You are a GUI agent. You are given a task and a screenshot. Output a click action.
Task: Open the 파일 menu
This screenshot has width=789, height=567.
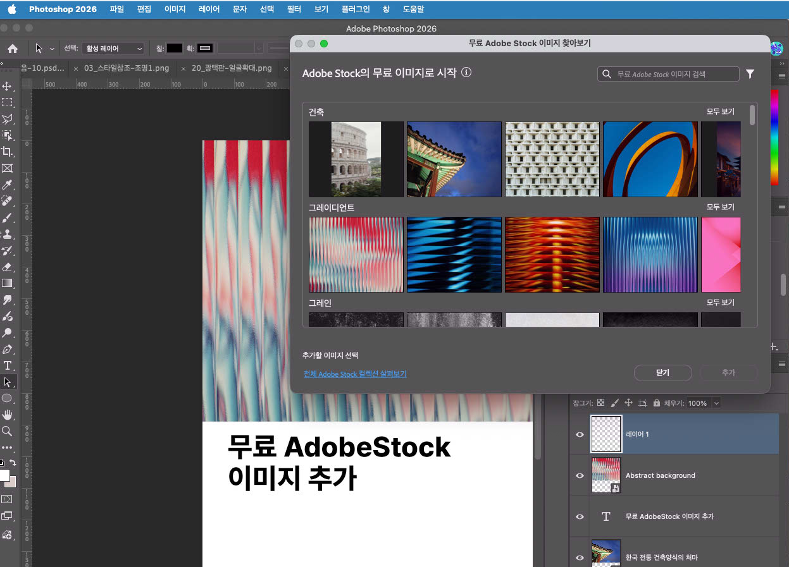pyautogui.click(x=117, y=9)
